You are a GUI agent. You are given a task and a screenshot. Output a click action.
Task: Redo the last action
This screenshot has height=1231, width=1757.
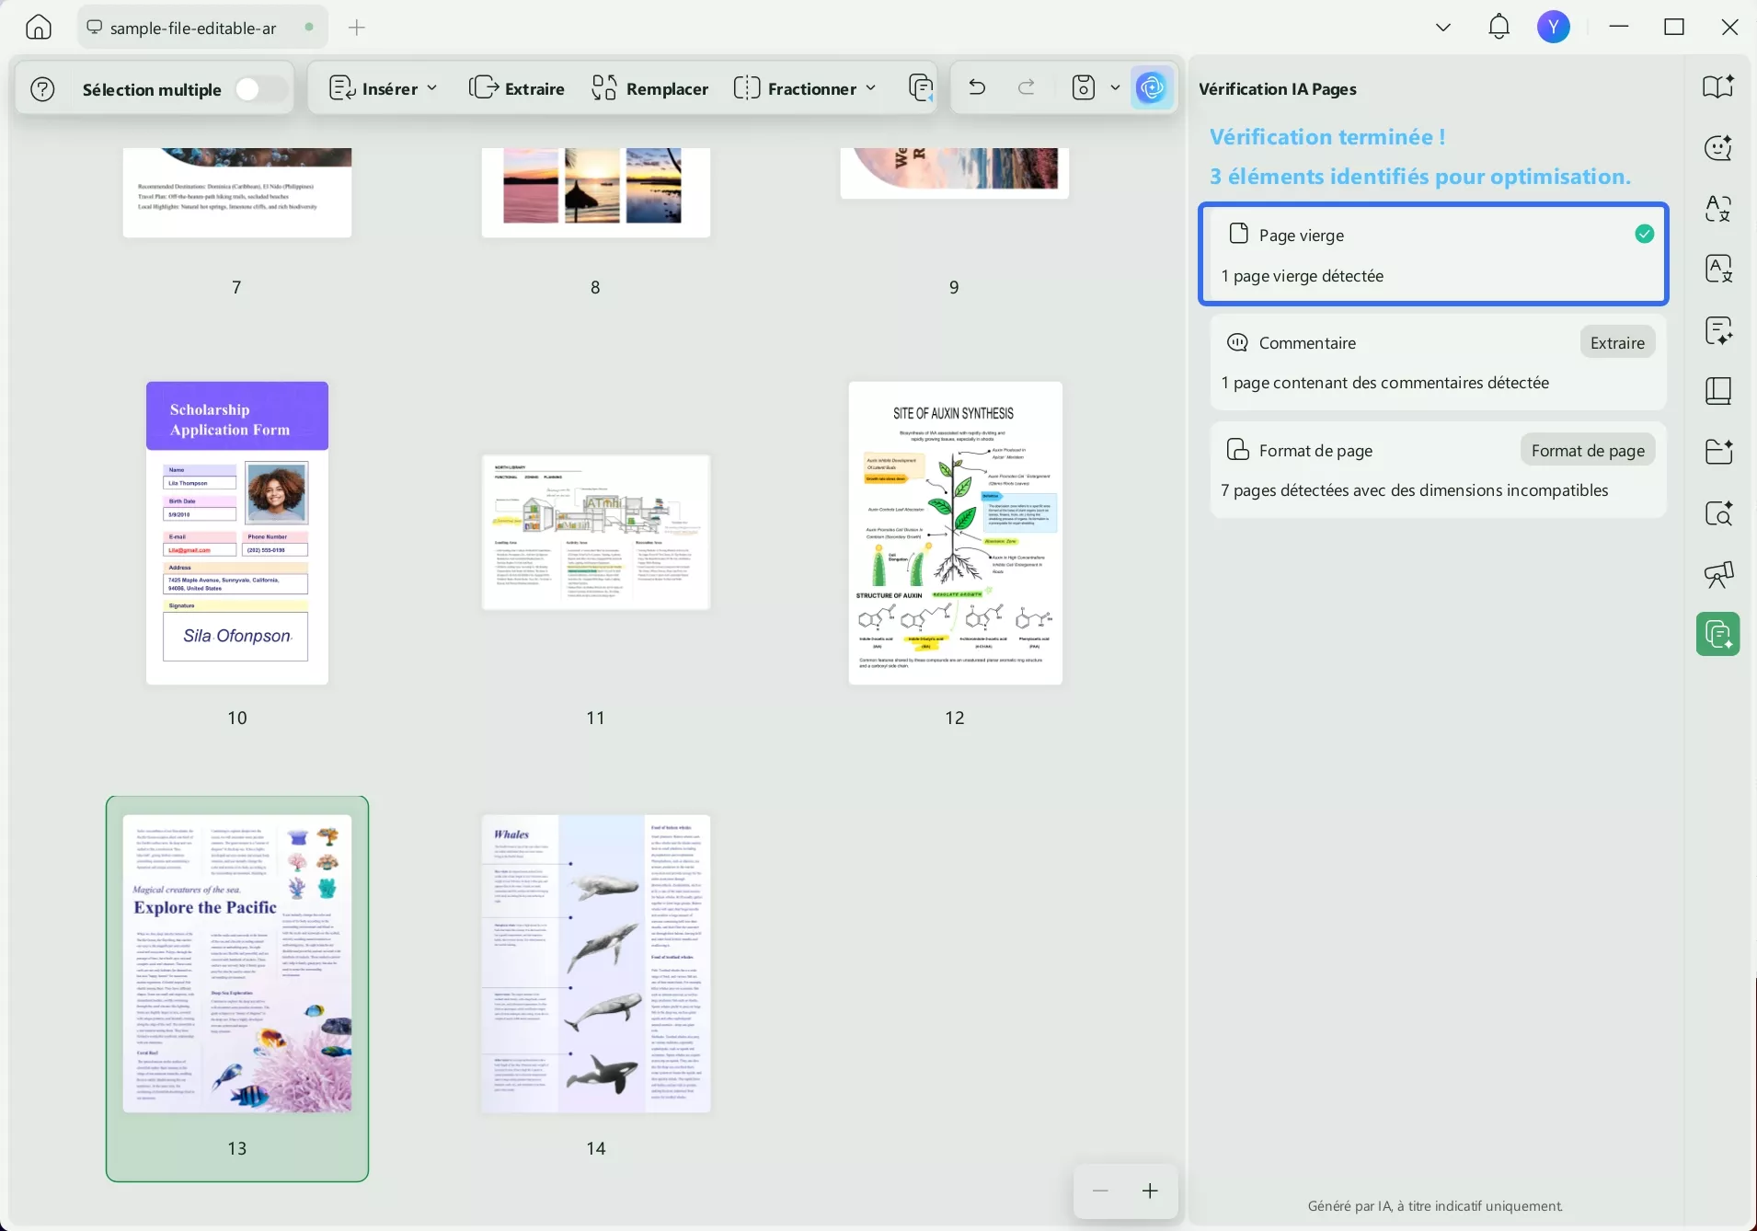click(x=1027, y=87)
